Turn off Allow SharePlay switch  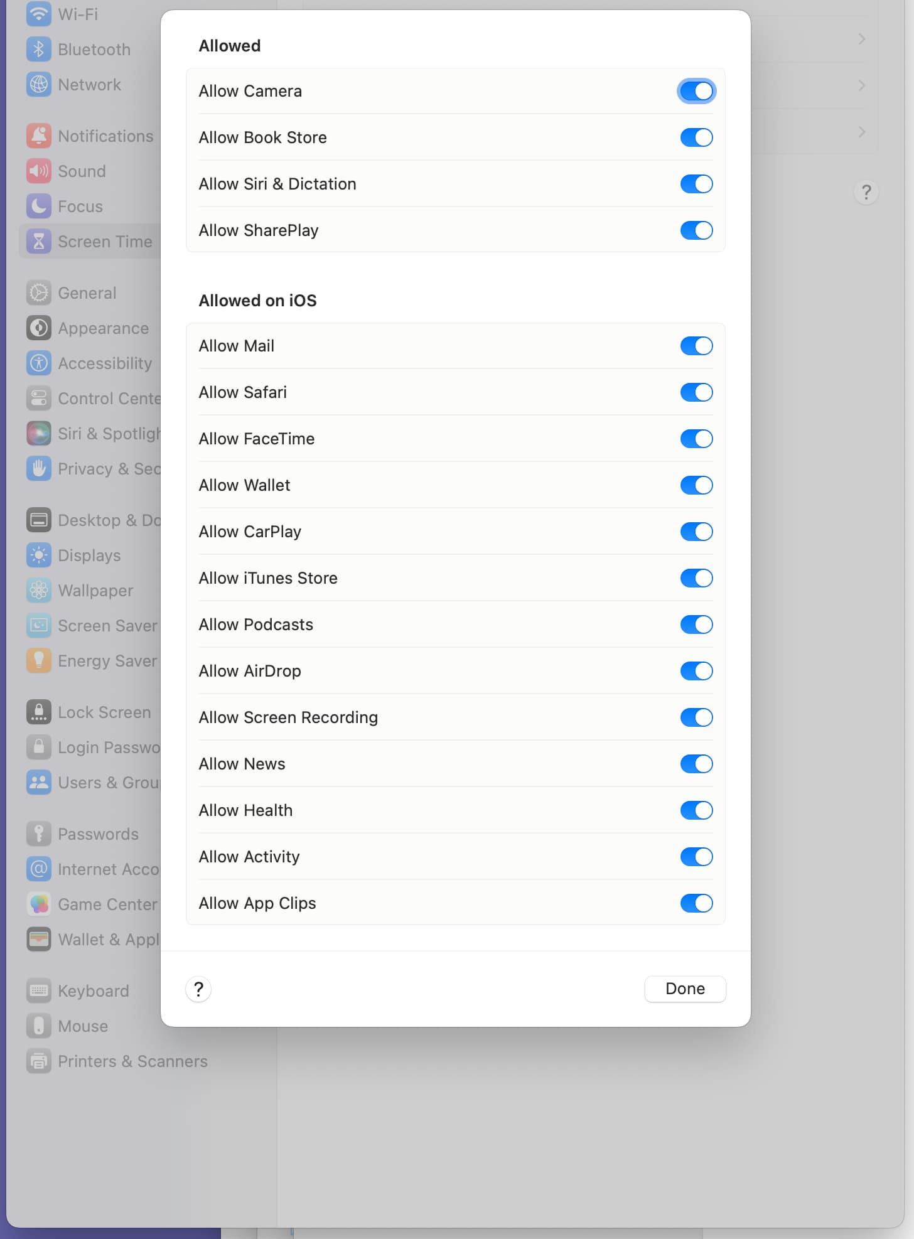tap(696, 230)
